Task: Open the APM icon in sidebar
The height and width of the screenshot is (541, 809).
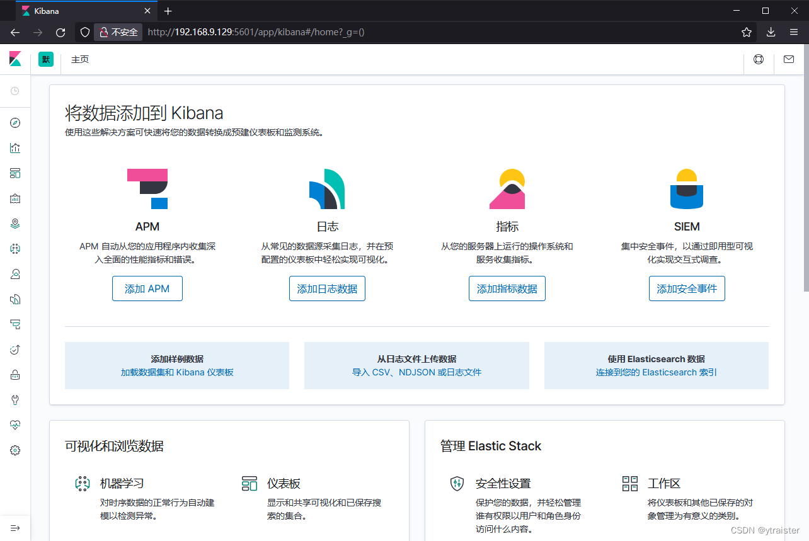Action: 15,324
